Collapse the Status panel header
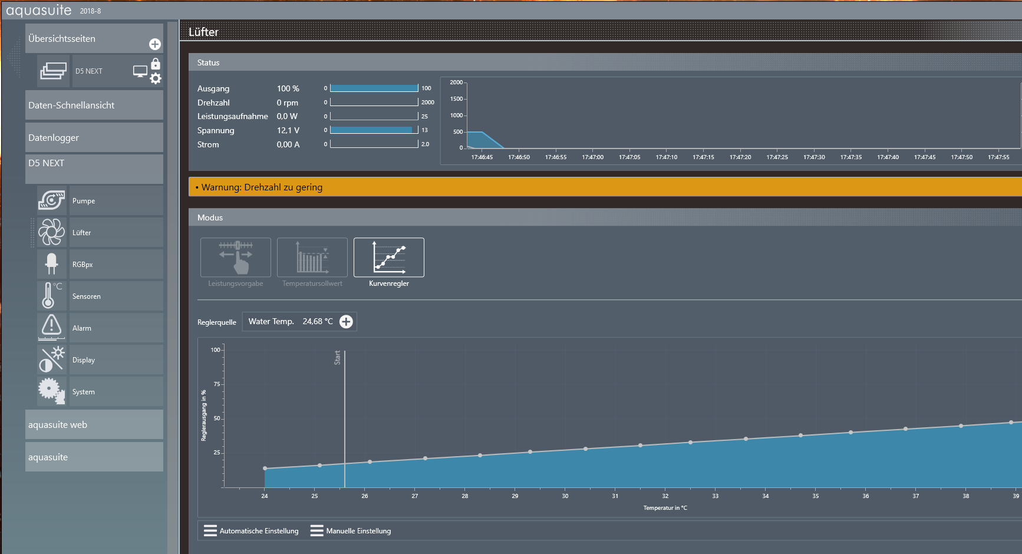 click(605, 62)
